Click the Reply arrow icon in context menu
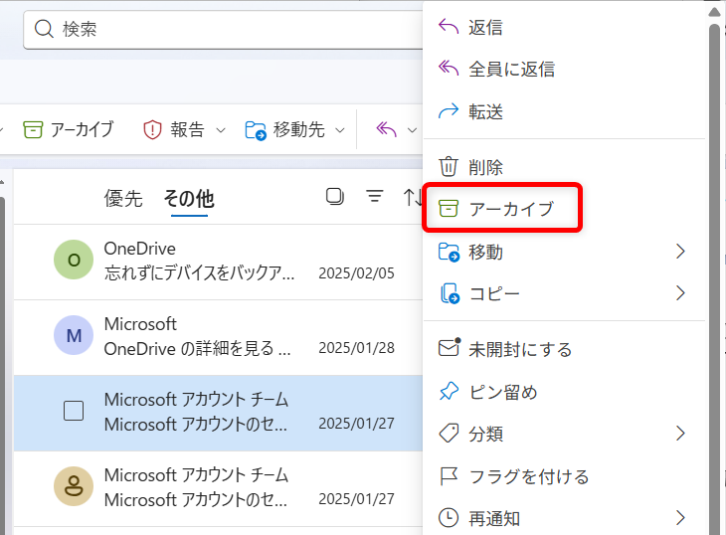Viewport: 726px width, 535px height. pyautogui.click(x=449, y=27)
